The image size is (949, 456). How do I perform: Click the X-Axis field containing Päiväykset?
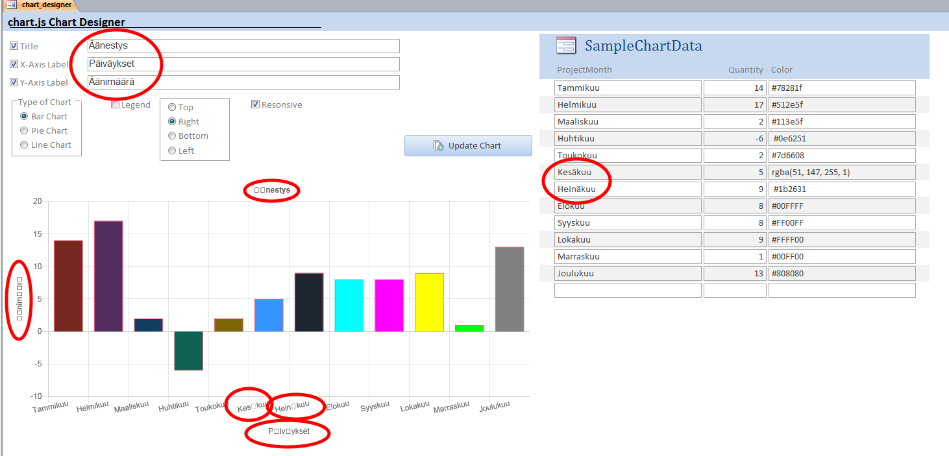pos(243,64)
